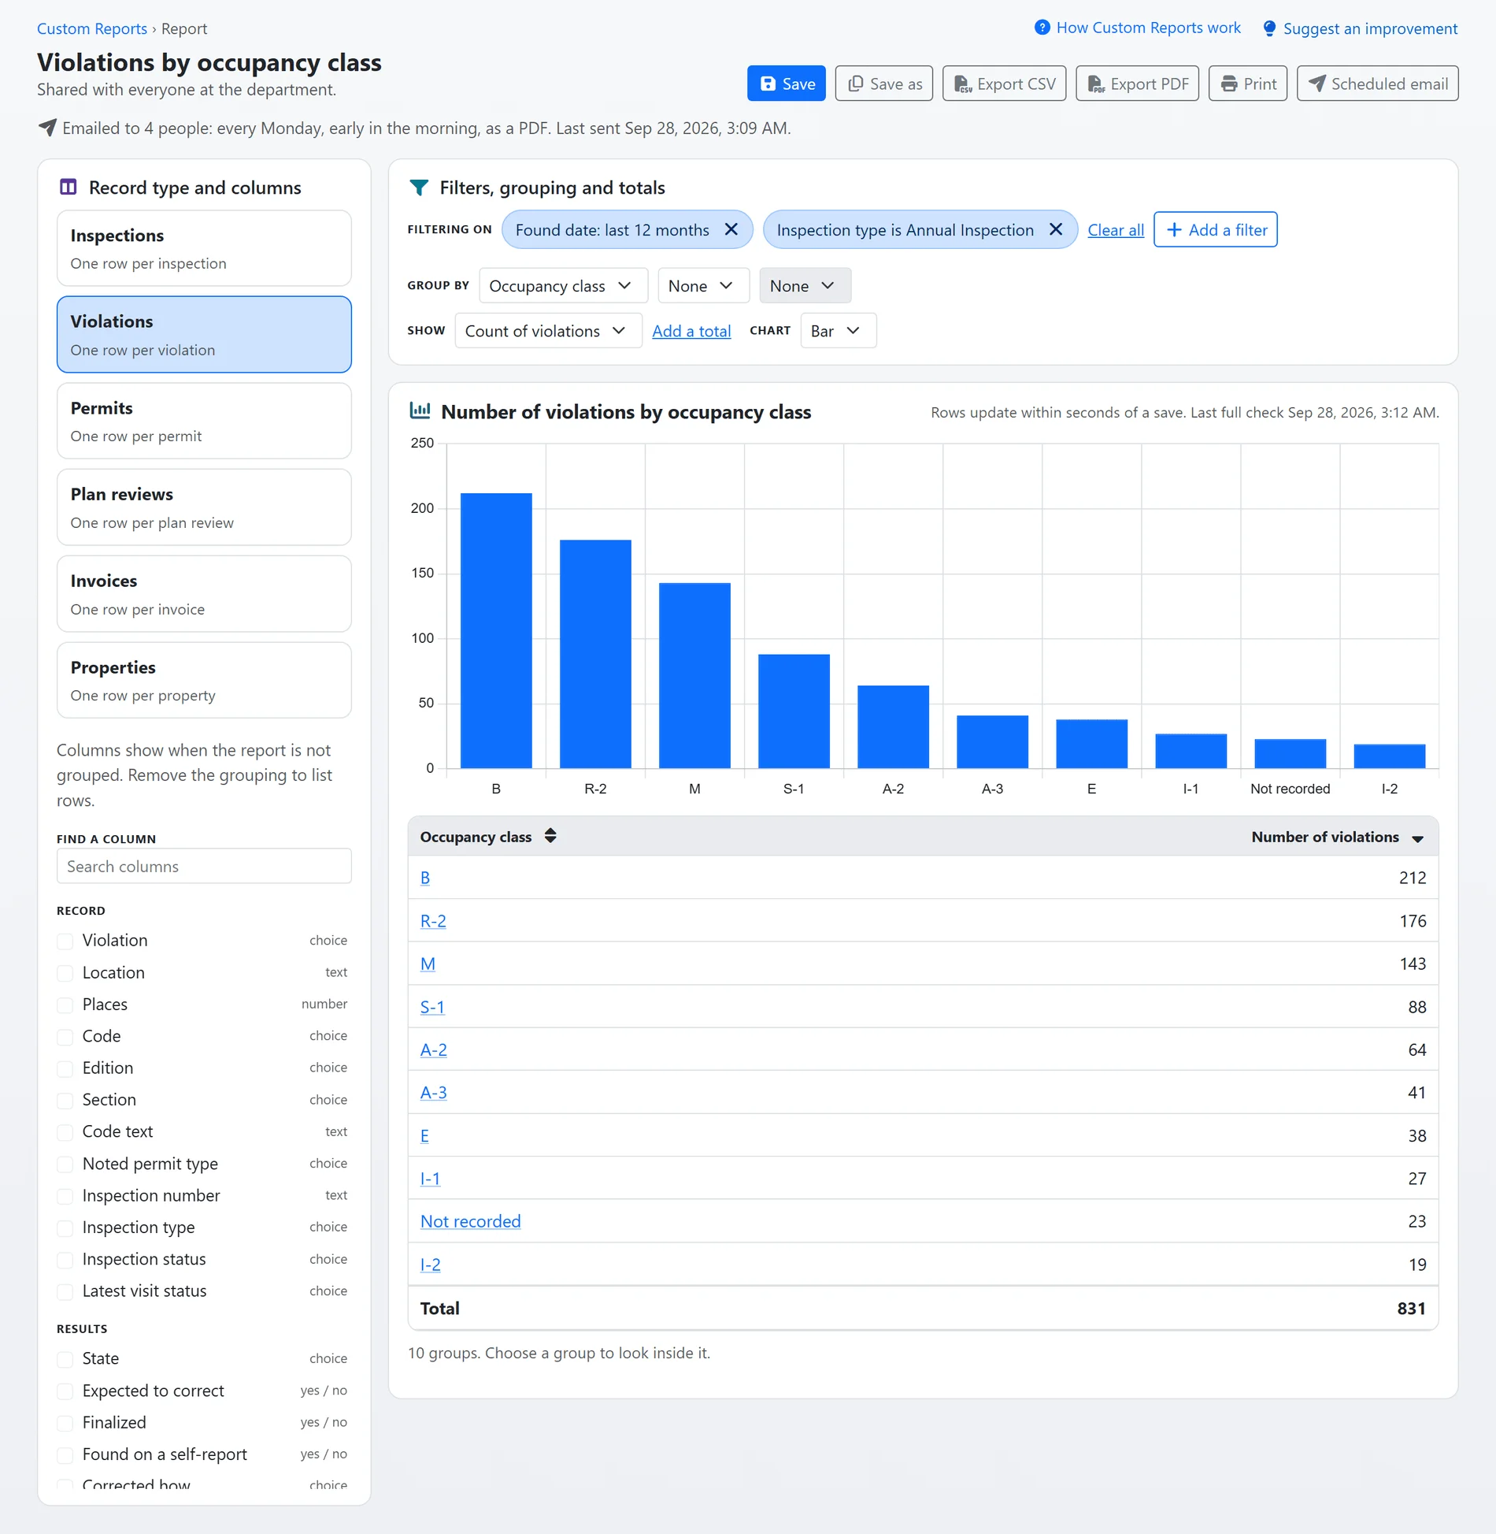Check the Violation column checkbox
Screen dimensions: 1496x1534
(65, 941)
